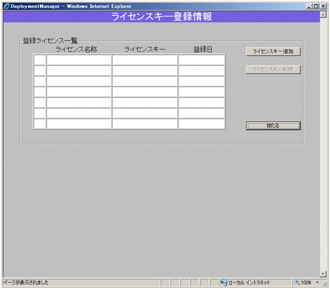Click the ローカル イントラネット status text

(x=249, y=282)
